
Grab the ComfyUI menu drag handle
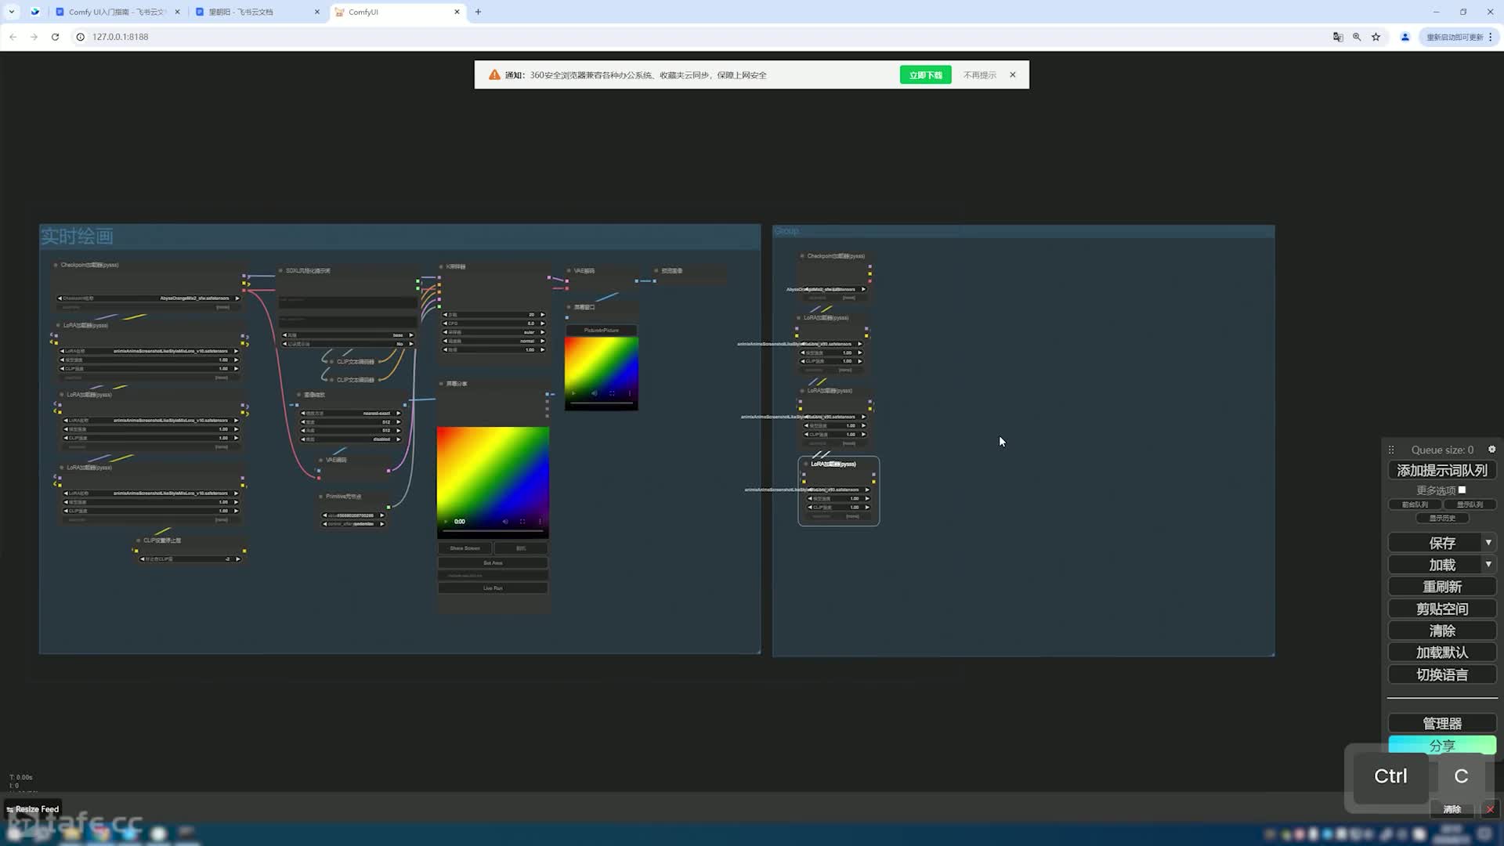click(x=1391, y=450)
